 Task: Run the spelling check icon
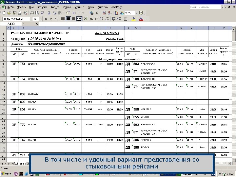[43, 13]
